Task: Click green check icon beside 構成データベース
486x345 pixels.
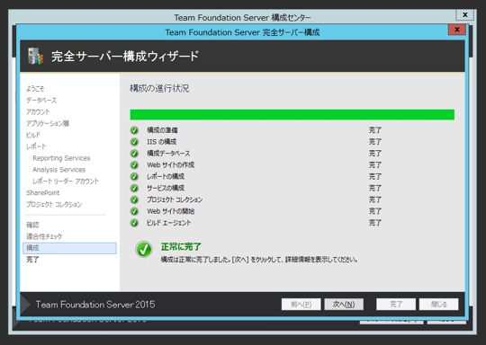Action: 134,154
